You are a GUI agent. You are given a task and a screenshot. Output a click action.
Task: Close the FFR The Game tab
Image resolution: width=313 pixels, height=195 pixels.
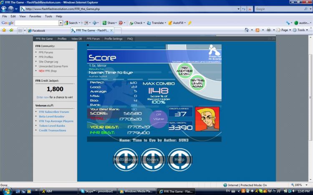pos(111,30)
